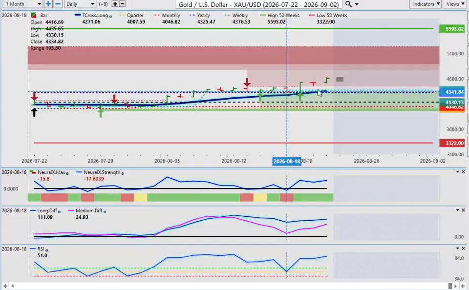
Task: Click the blue minus zoom-out button
Action: pyautogui.click(x=58, y=4)
